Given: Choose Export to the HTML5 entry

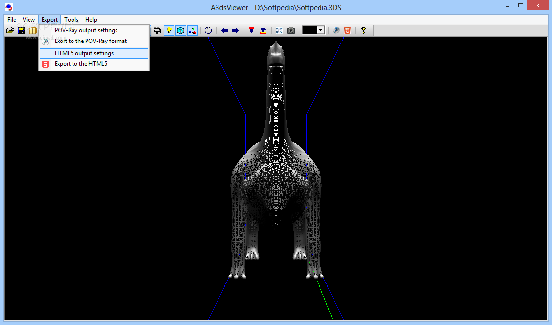Looking at the screenshot, I should (94, 64).
